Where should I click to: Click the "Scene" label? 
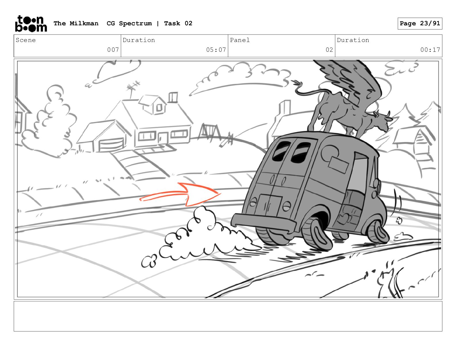tap(26, 40)
